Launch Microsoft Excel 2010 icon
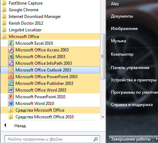Viewport: 158px width, 143px height. tap(11, 43)
